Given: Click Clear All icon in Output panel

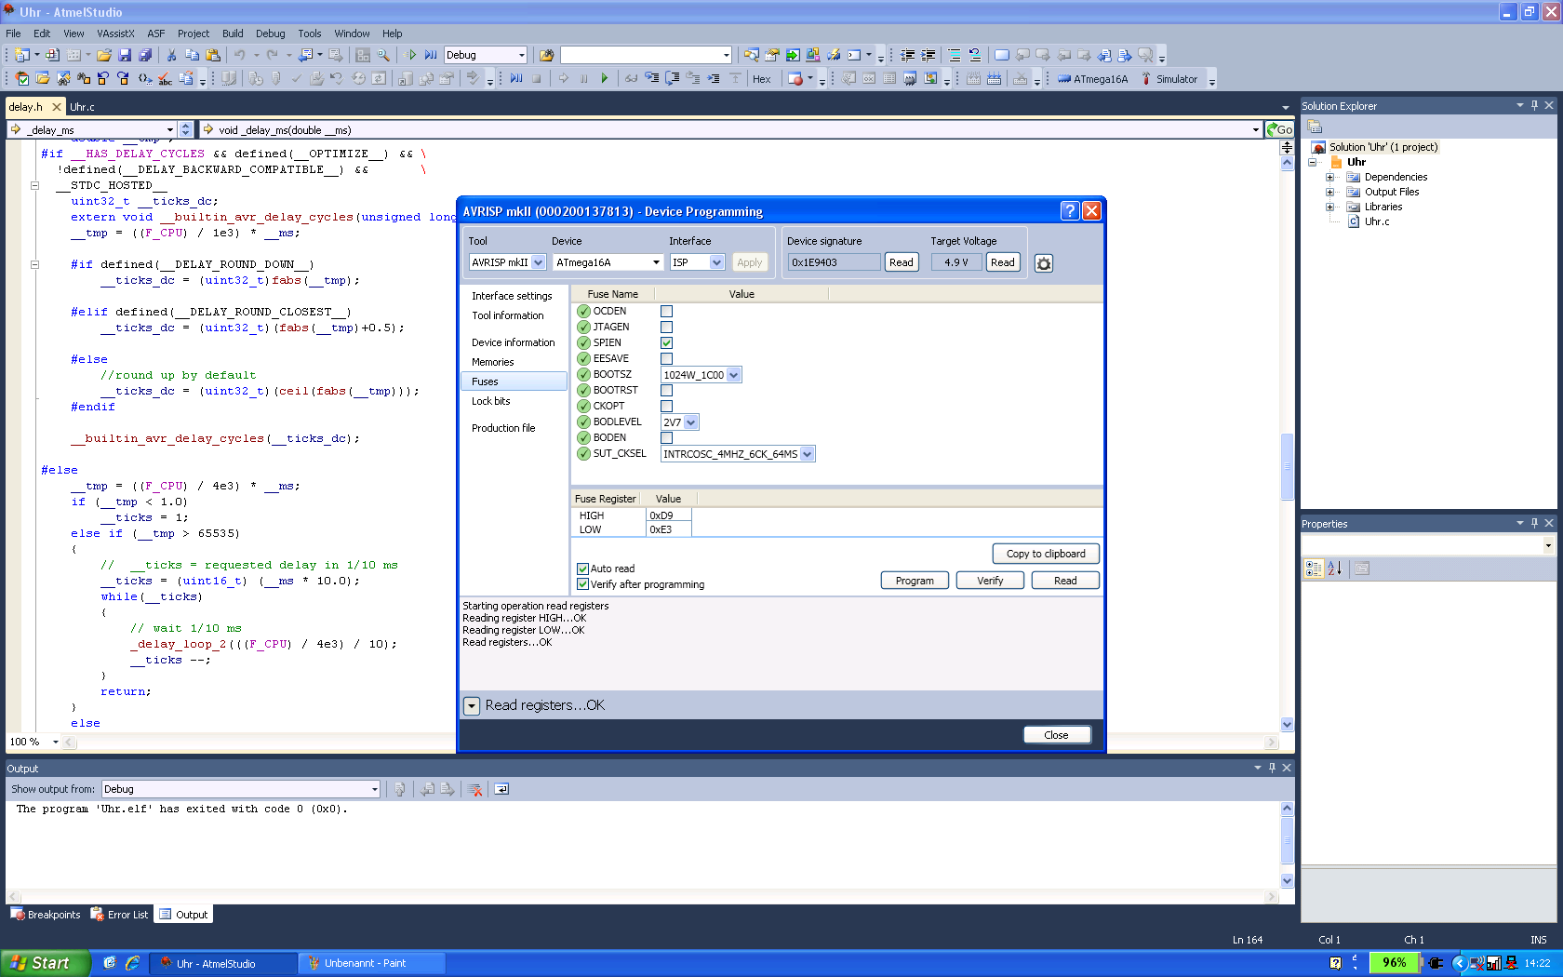Looking at the screenshot, I should click(475, 789).
